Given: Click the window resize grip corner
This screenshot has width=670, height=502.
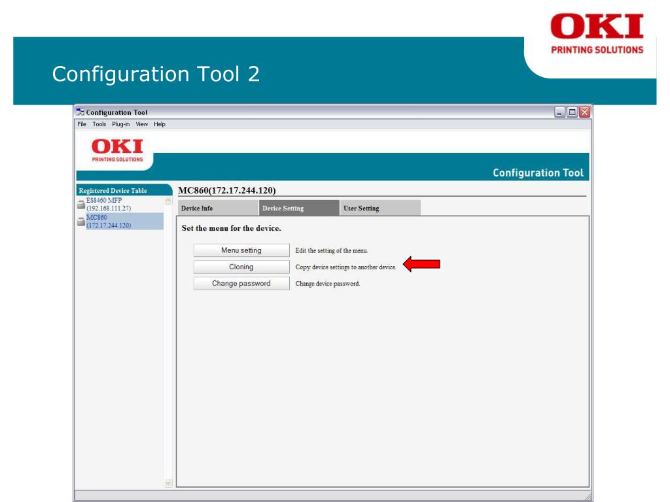Looking at the screenshot, I should pos(588,497).
